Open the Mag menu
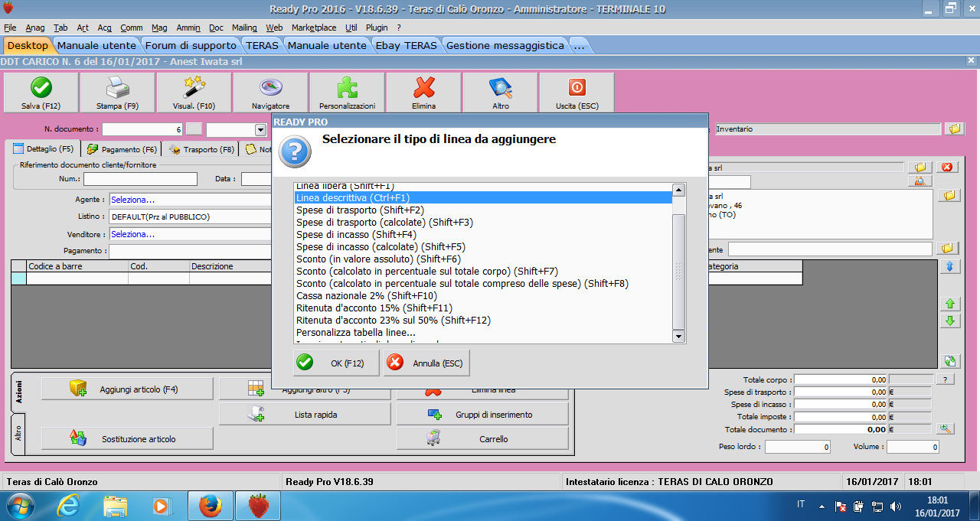980x521 pixels. [x=159, y=28]
